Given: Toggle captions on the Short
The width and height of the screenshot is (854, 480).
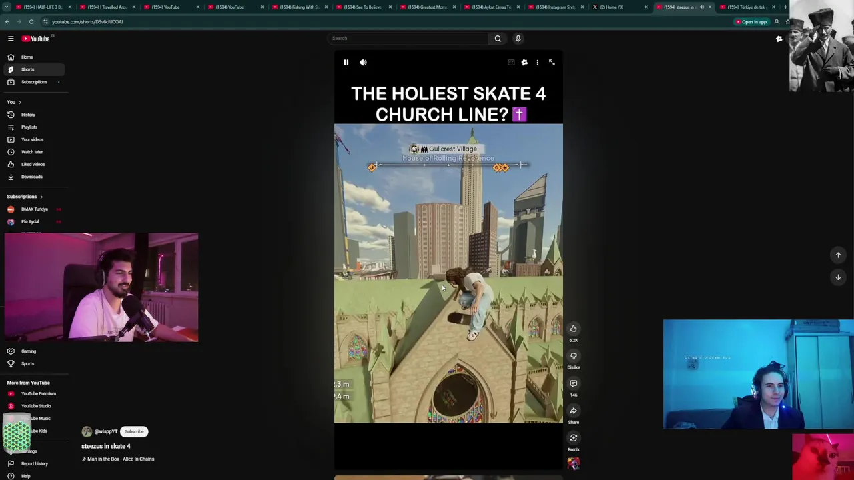Looking at the screenshot, I should 511,62.
